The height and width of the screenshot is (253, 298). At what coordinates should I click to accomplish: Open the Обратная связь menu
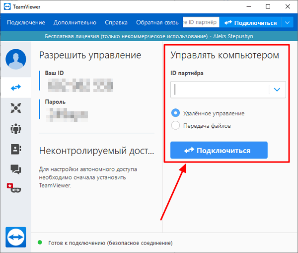pos(157,23)
